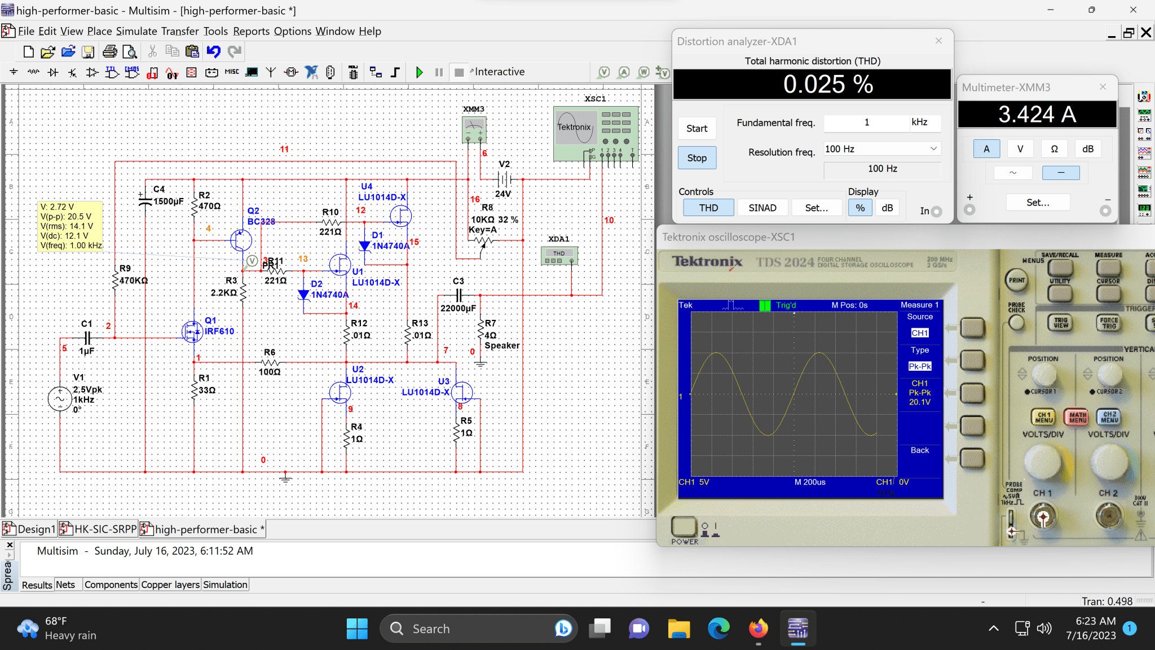Stop the running simulation
The height and width of the screenshot is (650, 1155).
(459, 72)
